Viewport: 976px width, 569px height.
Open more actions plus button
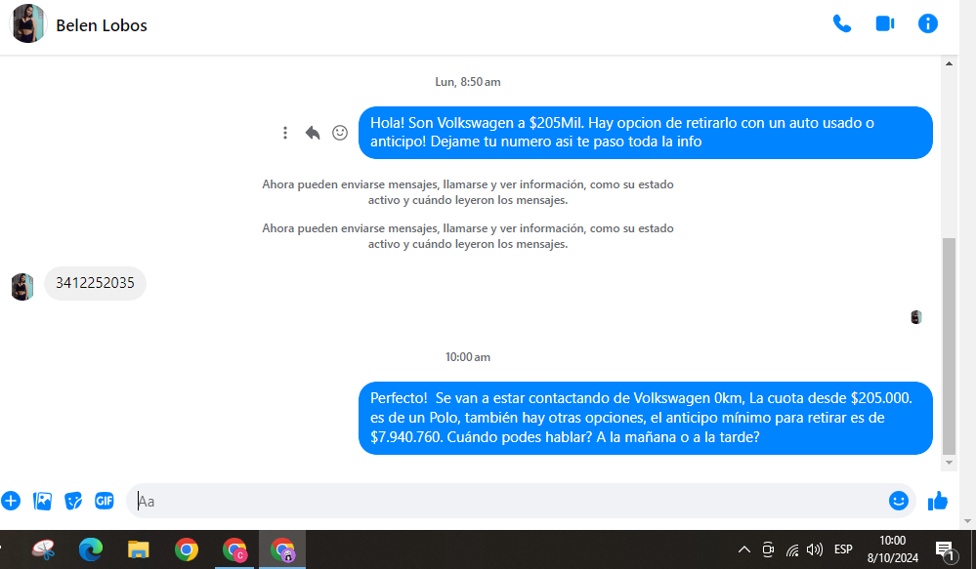click(x=11, y=501)
